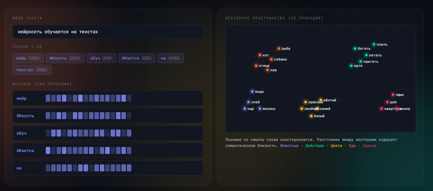Click the вода node dot

tap(252, 92)
